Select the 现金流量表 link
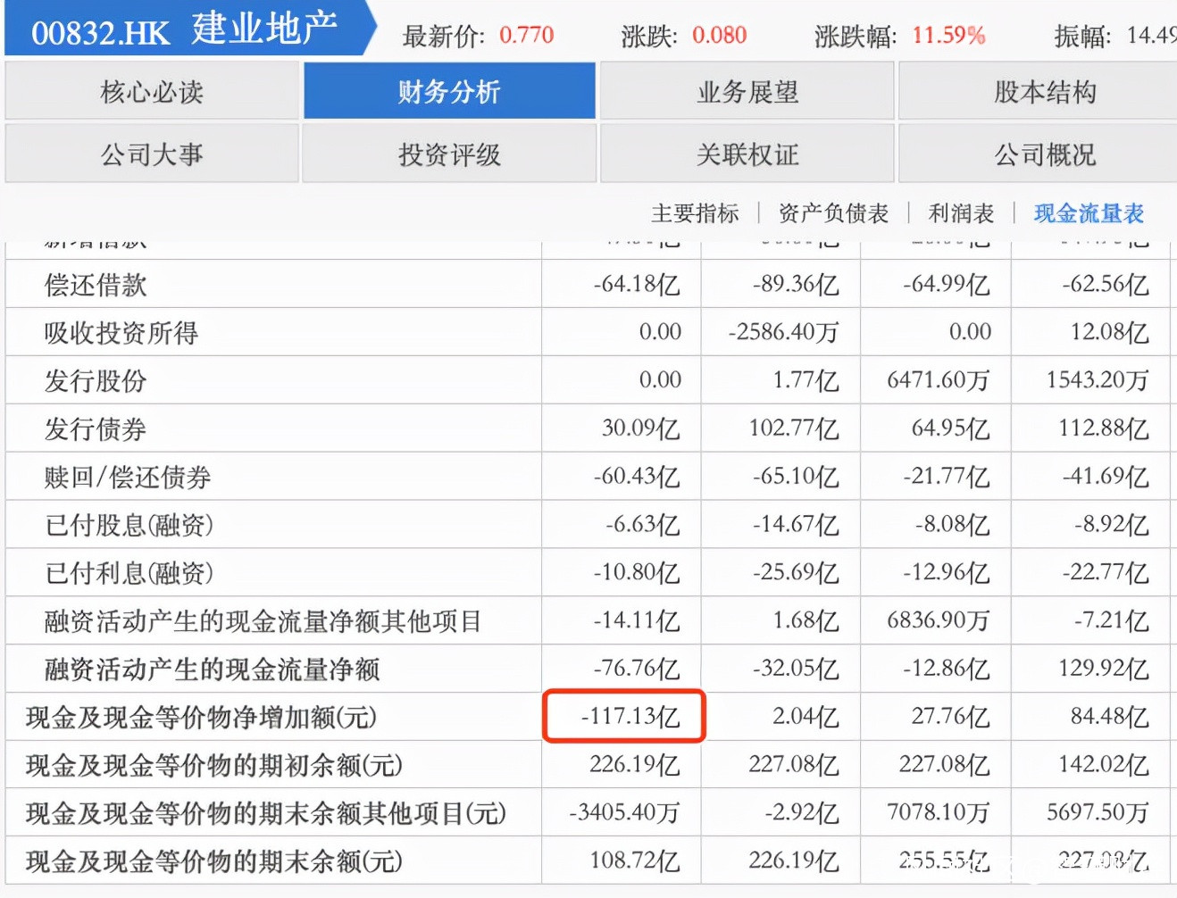This screenshot has height=898, width=1177. coord(1089,213)
